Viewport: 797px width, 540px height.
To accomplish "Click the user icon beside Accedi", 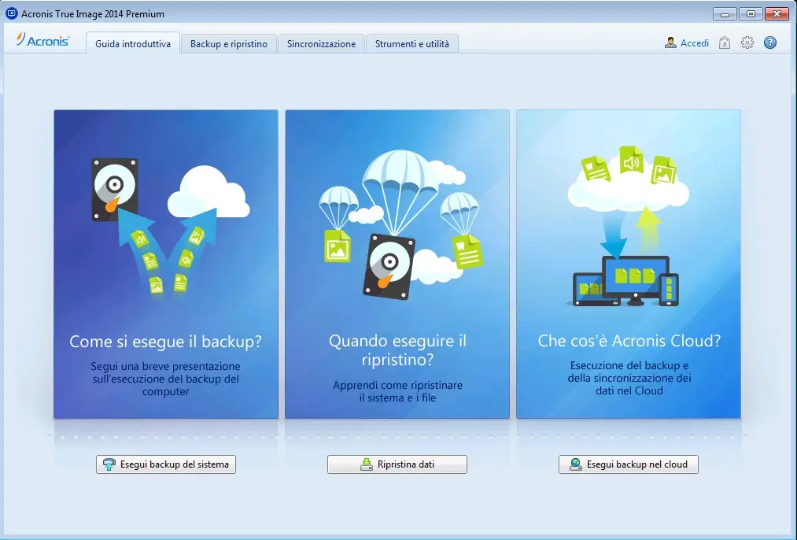I will point(670,43).
